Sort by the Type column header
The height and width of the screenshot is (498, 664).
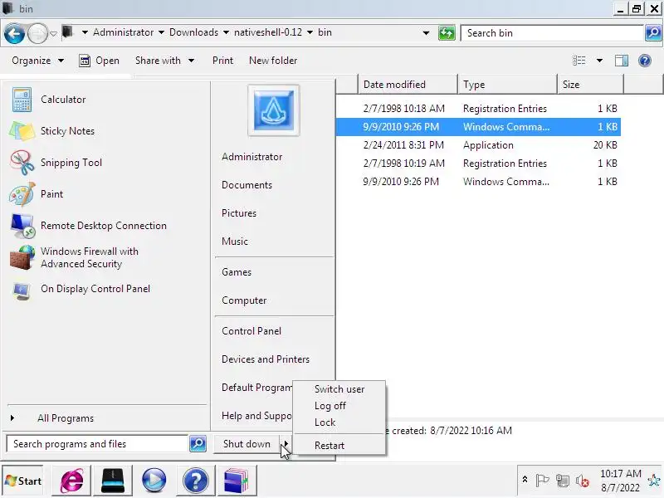[507, 85]
